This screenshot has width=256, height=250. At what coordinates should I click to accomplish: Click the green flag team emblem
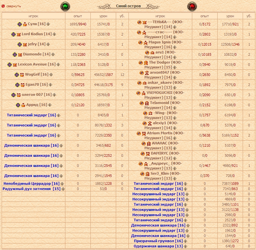pyautogui.click(x=65, y=7)
